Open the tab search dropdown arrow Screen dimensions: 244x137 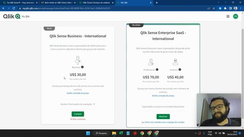[218, 3]
